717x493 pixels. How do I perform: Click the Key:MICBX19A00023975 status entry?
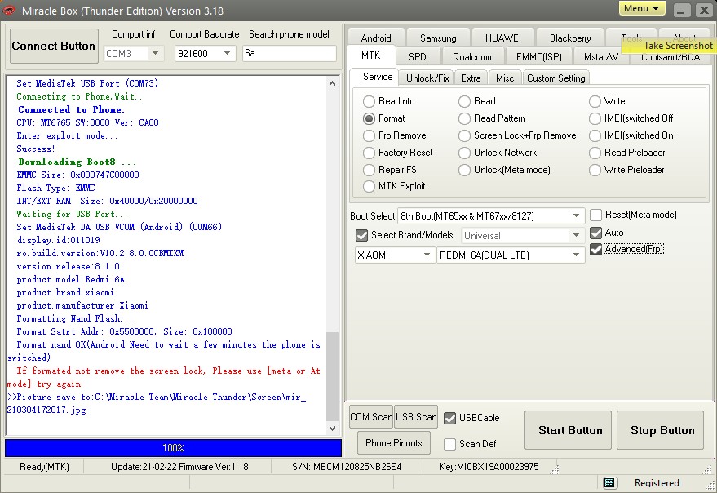coord(489,467)
